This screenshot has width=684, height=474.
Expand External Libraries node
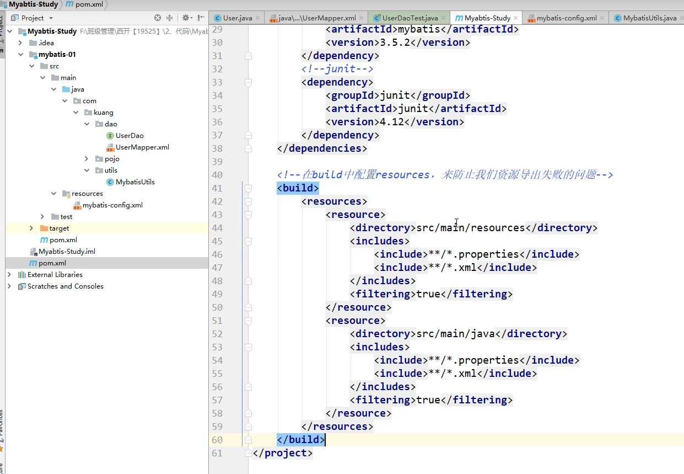click(x=10, y=275)
